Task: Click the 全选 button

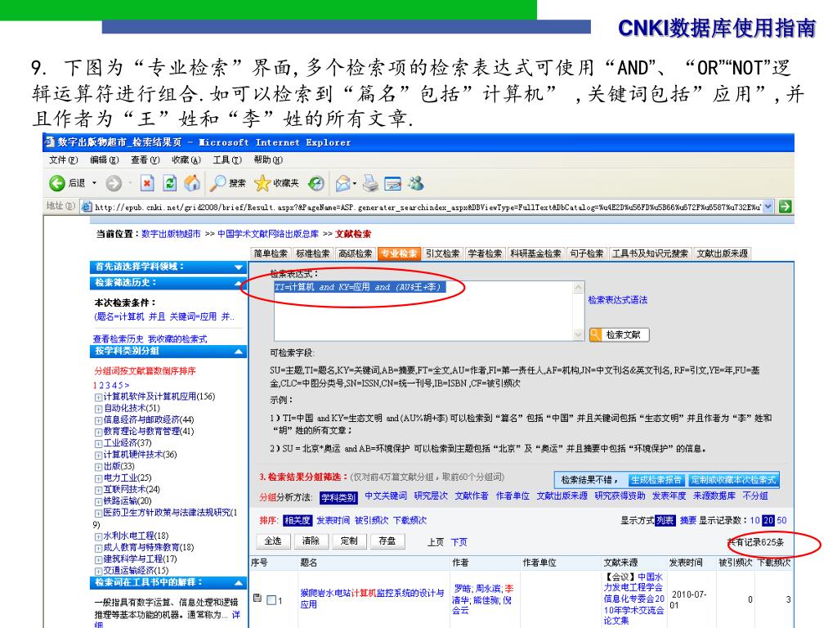Action: pos(273,541)
